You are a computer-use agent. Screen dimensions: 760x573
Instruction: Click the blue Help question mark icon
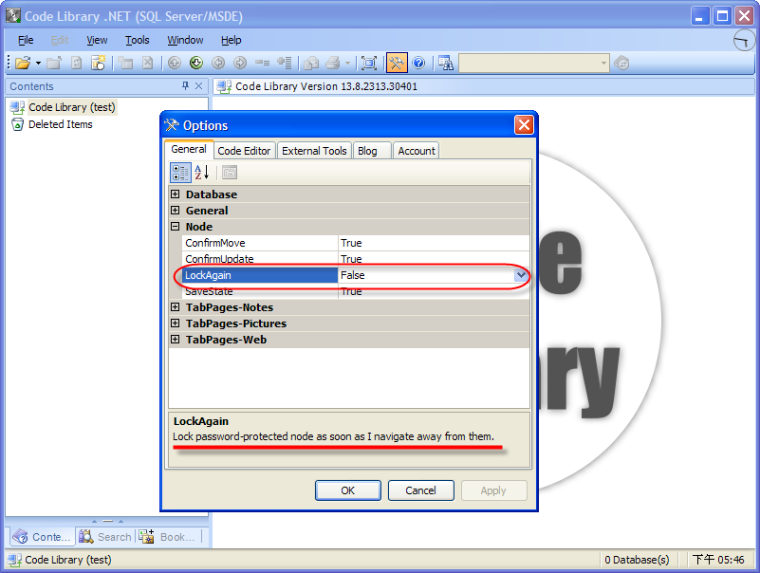(x=418, y=63)
